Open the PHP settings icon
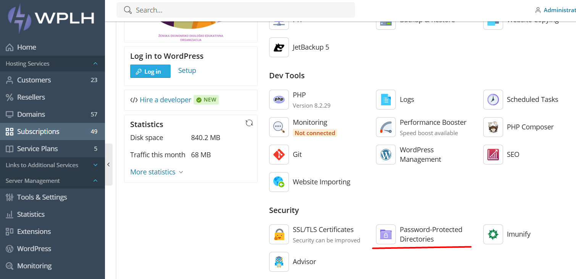576x279 pixels. 279,100
